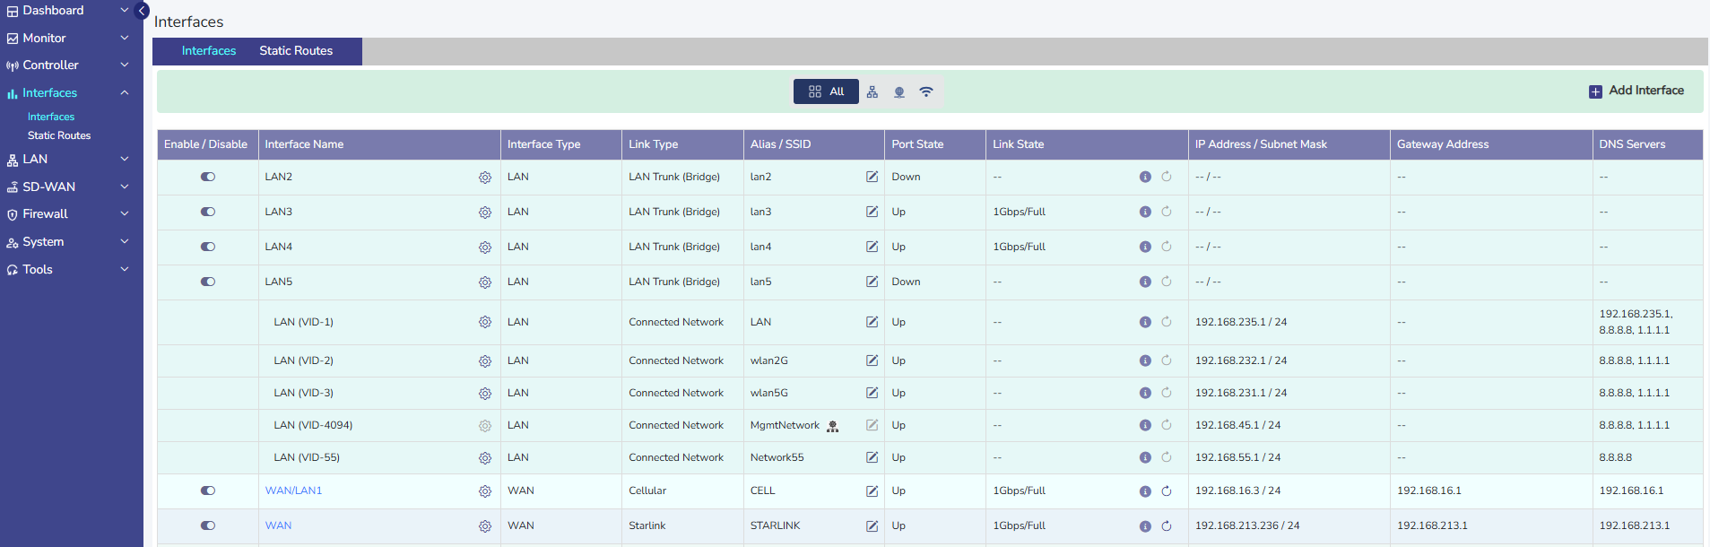Open the WAN/LAN1 interface link

[293, 491]
